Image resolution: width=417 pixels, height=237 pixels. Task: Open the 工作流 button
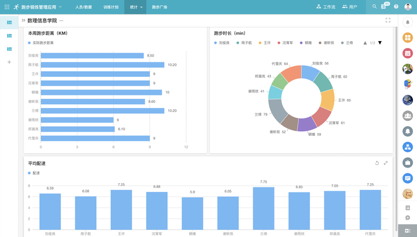click(325, 7)
